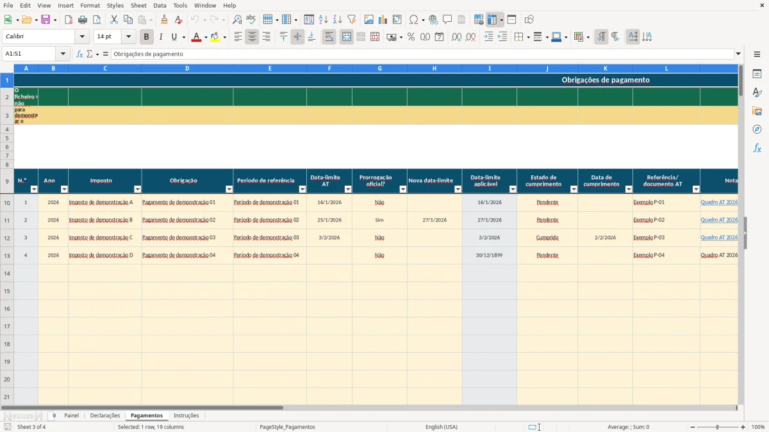769x432 pixels.
Task: Switch to the Painel sheet tab
Action: (x=71, y=415)
